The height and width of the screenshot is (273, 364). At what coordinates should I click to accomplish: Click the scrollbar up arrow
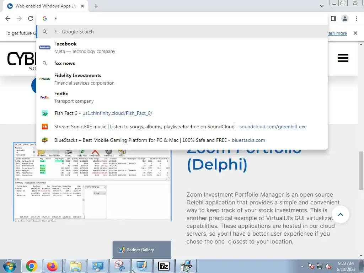point(361,44)
